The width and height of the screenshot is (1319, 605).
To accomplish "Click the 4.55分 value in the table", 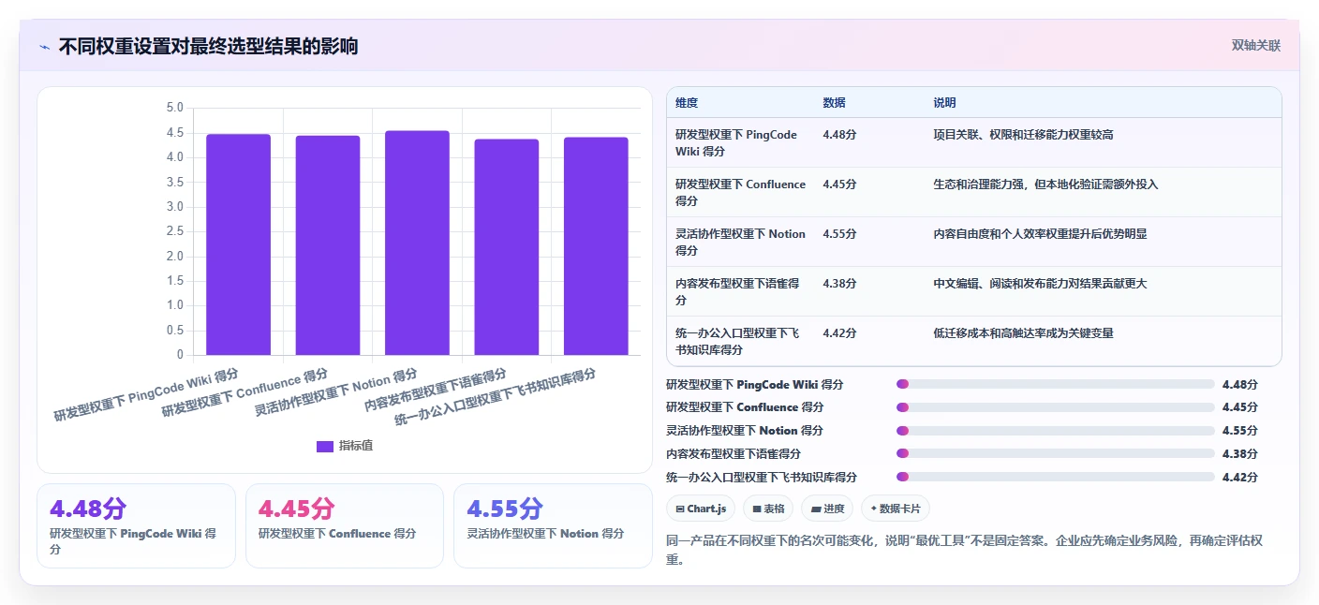I will [x=839, y=234].
